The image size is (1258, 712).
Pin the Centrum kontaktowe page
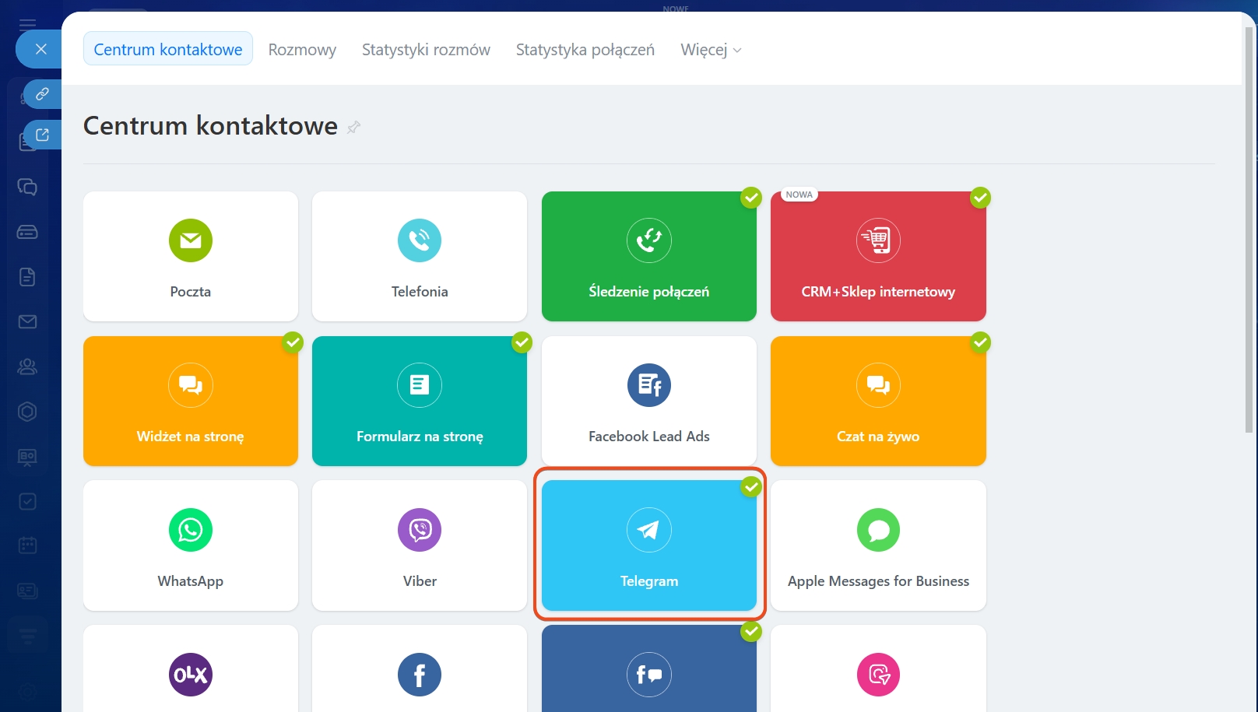[x=354, y=127]
